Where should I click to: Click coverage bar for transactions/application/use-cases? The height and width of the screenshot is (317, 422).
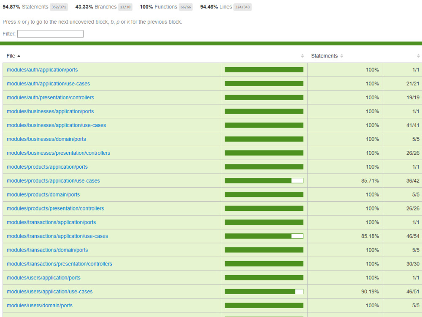[264, 236]
